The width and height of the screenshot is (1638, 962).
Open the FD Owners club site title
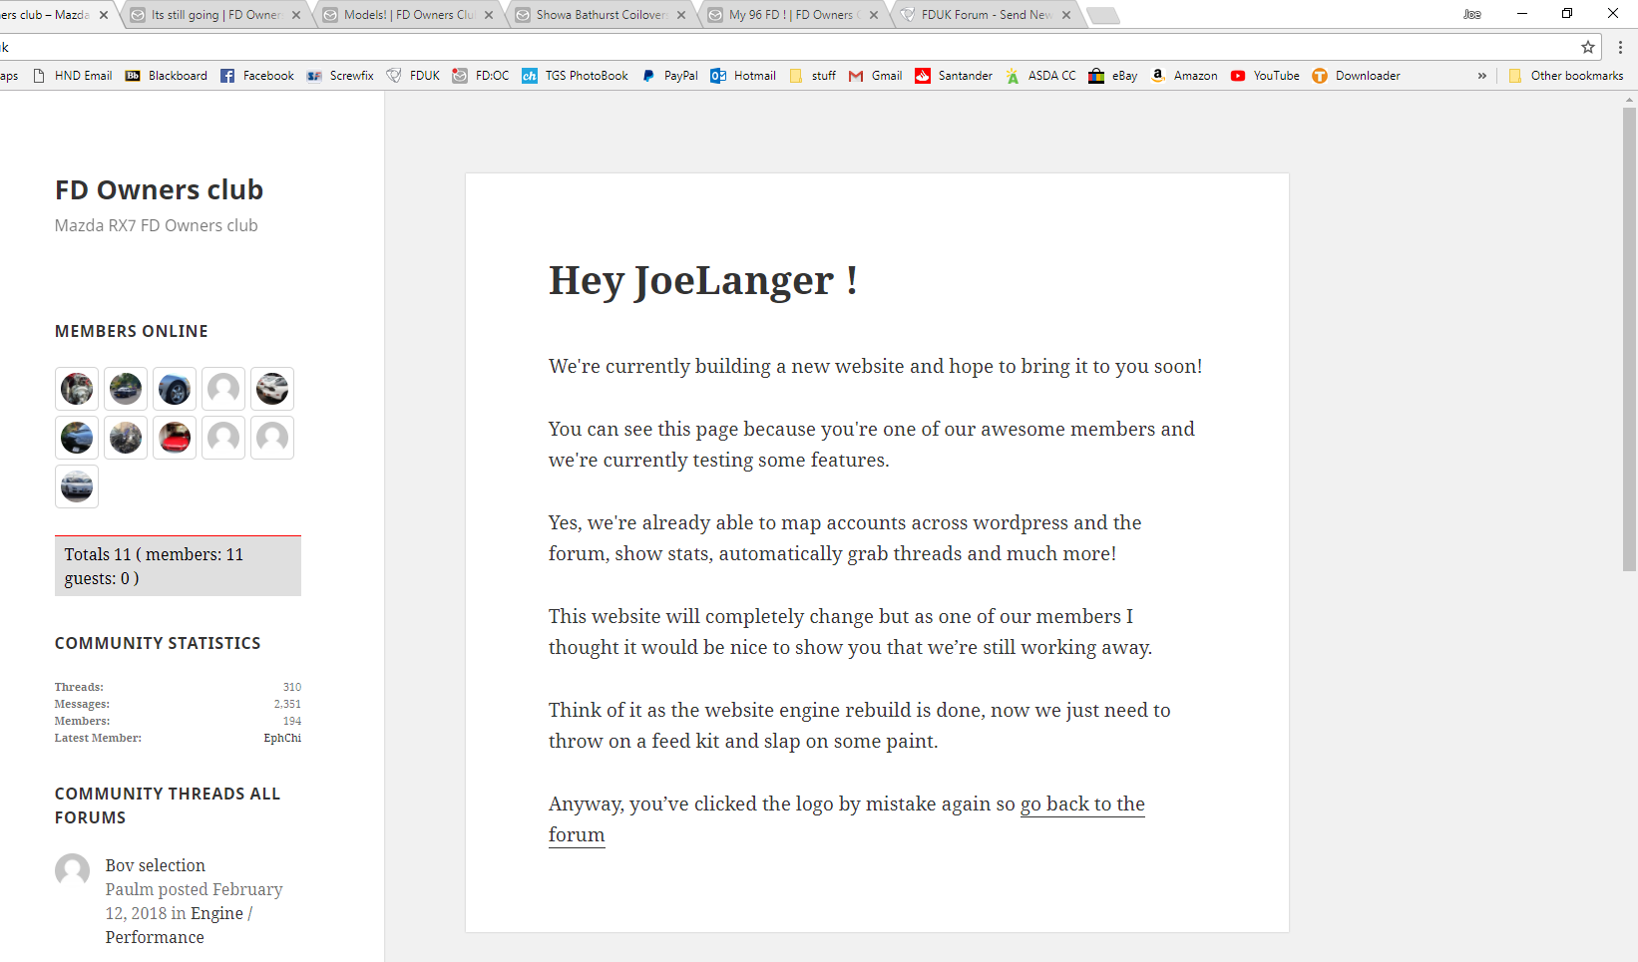(160, 189)
